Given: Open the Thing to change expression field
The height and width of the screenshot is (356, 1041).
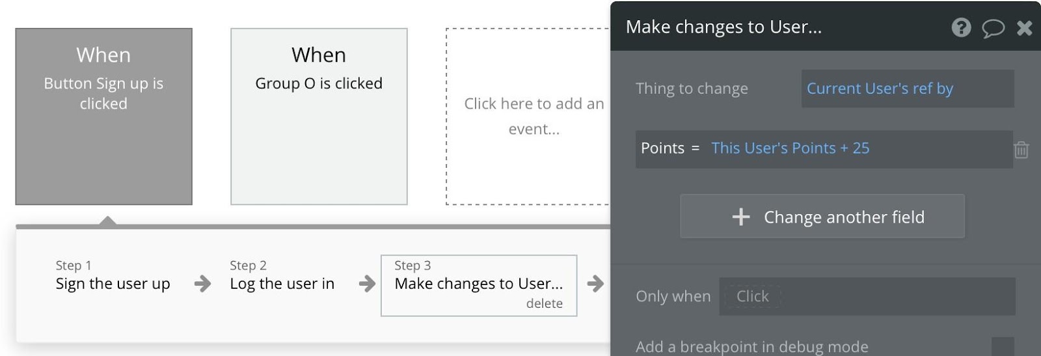Looking at the screenshot, I should click(x=908, y=89).
